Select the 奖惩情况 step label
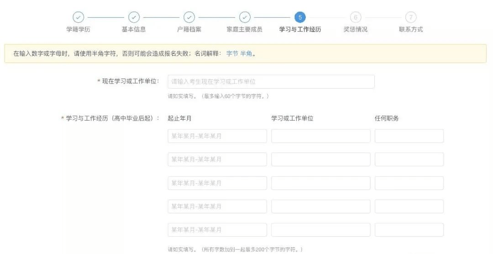 pos(355,30)
